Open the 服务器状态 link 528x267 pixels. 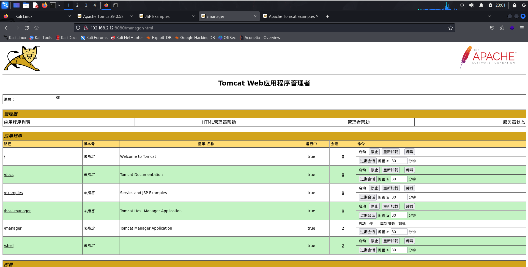click(x=514, y=122)
